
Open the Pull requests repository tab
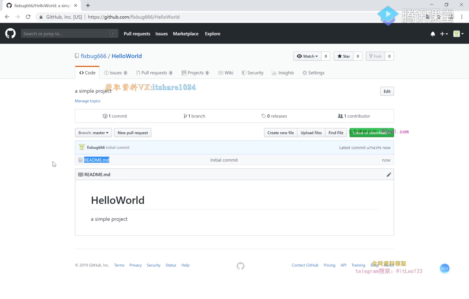(154, 73)
